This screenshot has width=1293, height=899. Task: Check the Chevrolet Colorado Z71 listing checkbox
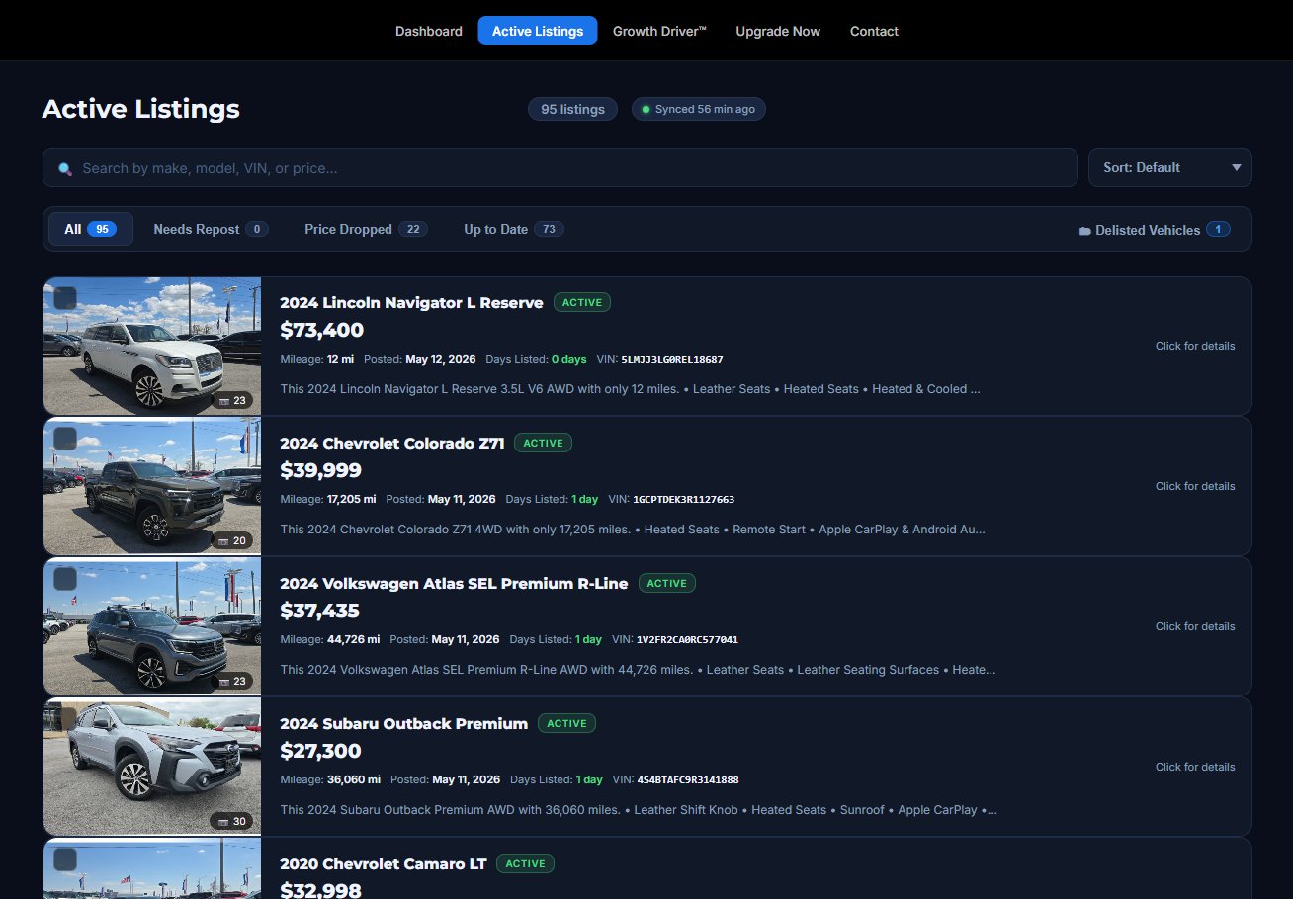[x=65, y=439]
